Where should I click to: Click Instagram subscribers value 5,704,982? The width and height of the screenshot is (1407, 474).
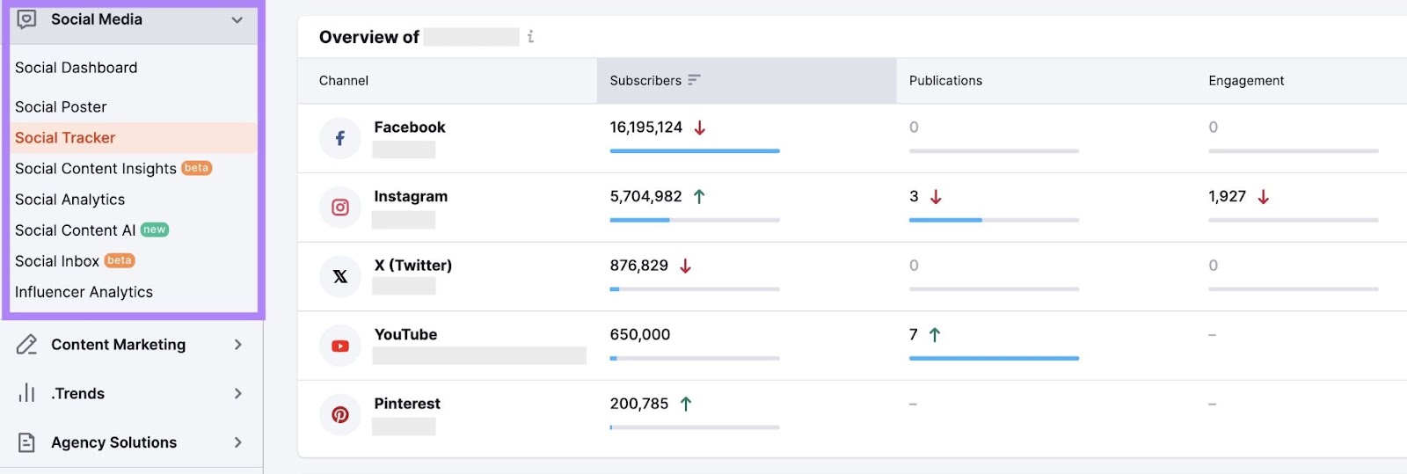646,197
